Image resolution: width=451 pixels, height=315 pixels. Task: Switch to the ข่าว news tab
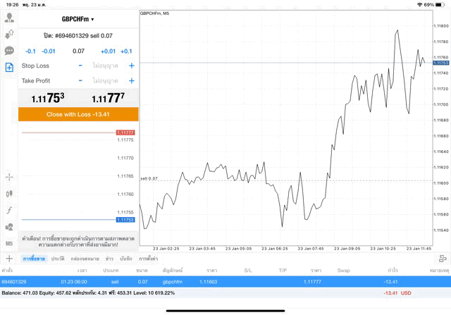click(x=109, y=259)
